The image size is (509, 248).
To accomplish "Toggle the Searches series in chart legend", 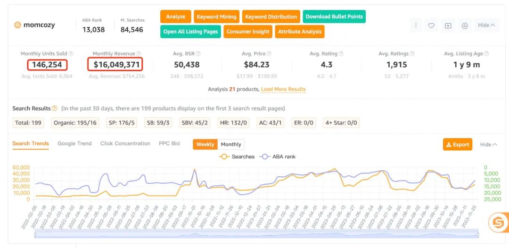I will point(237,157).
